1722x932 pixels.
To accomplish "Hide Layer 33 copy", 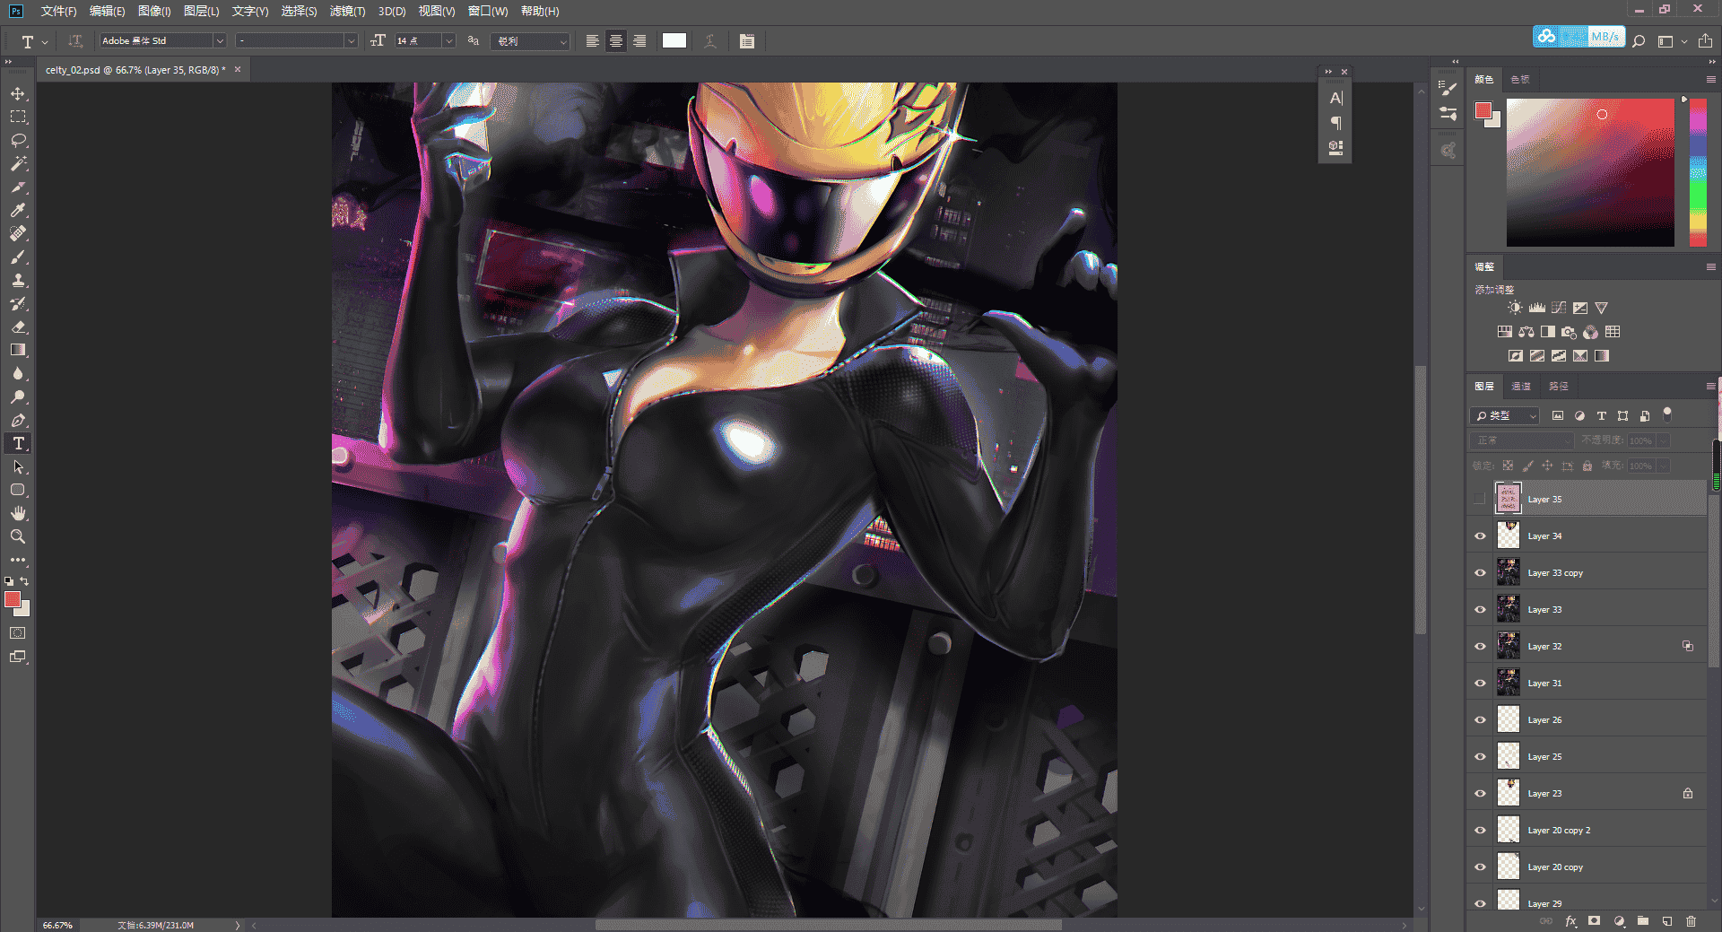I will coord(1480,572).
